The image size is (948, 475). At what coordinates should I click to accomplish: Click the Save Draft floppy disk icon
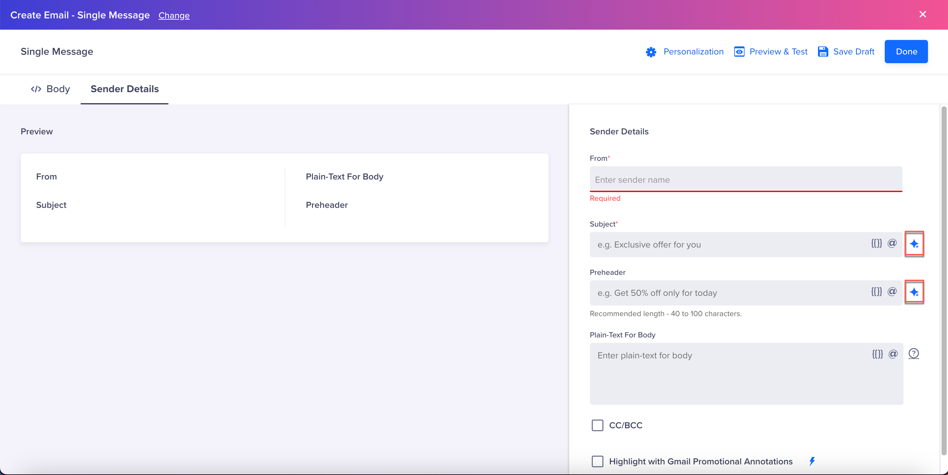tap(822, 52)
